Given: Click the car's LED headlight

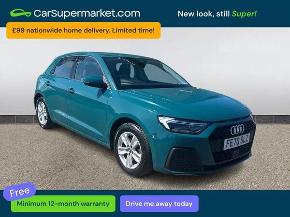Looking at the screenshot, I should tap(183, 125).
